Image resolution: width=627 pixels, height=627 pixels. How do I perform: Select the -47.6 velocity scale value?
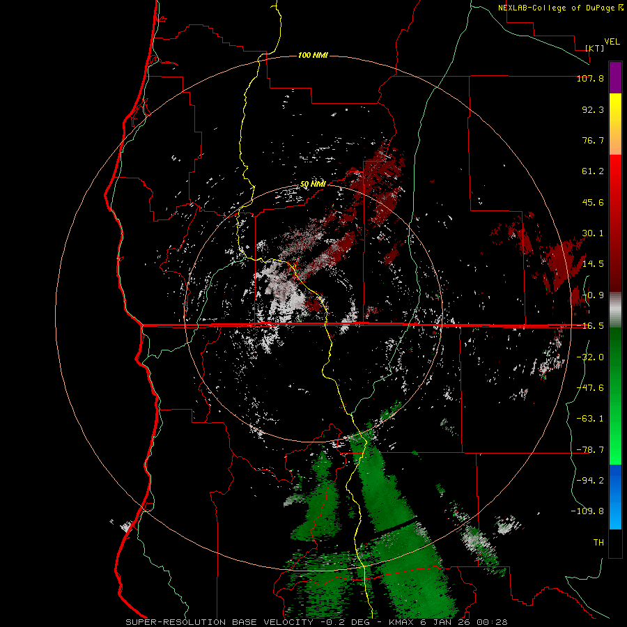pos(590,388)
